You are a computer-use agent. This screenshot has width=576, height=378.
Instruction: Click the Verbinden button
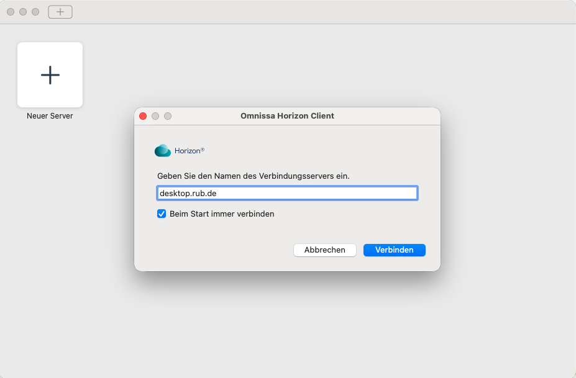click(395, 250)
